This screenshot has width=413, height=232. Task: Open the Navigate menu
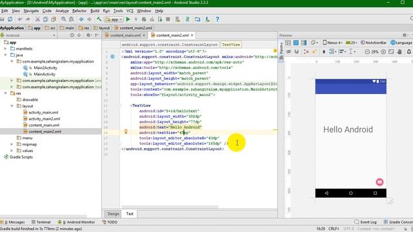tap(31, 11)
